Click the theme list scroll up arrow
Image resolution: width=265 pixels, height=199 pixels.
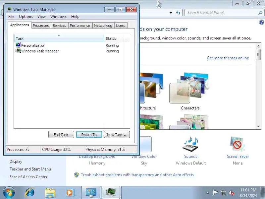click(258, 46)
